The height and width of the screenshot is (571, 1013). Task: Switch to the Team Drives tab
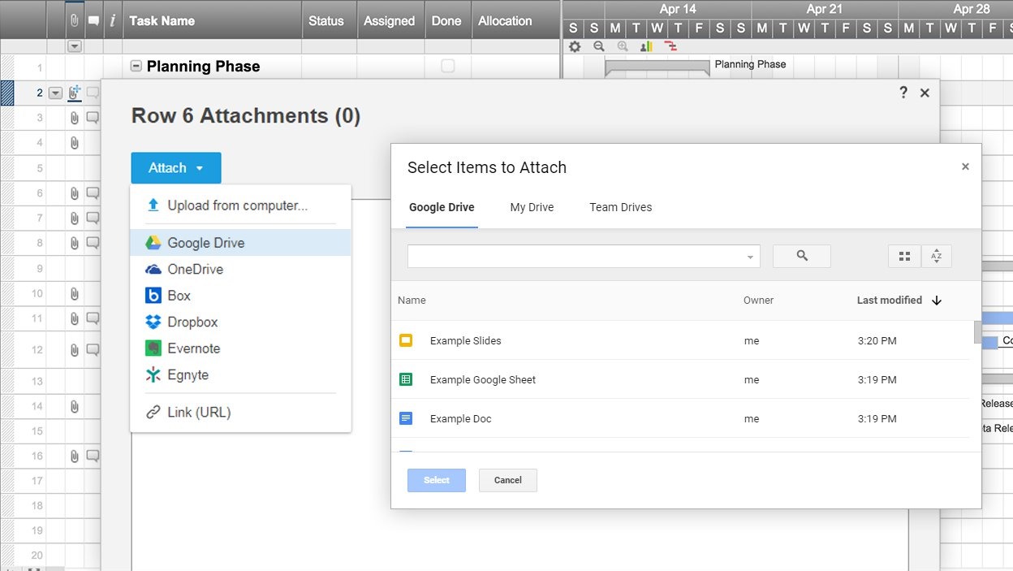click(x=620, y=207)
